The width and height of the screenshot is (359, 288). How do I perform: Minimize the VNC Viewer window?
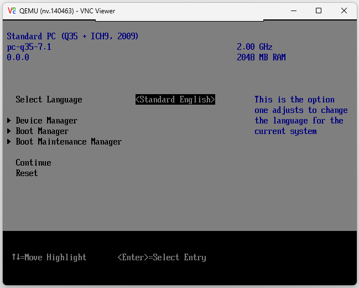pyautogui.click(x=293, y=11)
